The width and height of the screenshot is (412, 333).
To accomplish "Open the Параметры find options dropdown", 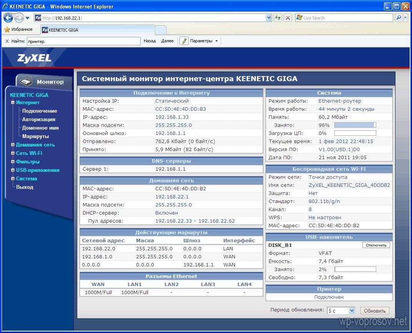I will point(204,41).
